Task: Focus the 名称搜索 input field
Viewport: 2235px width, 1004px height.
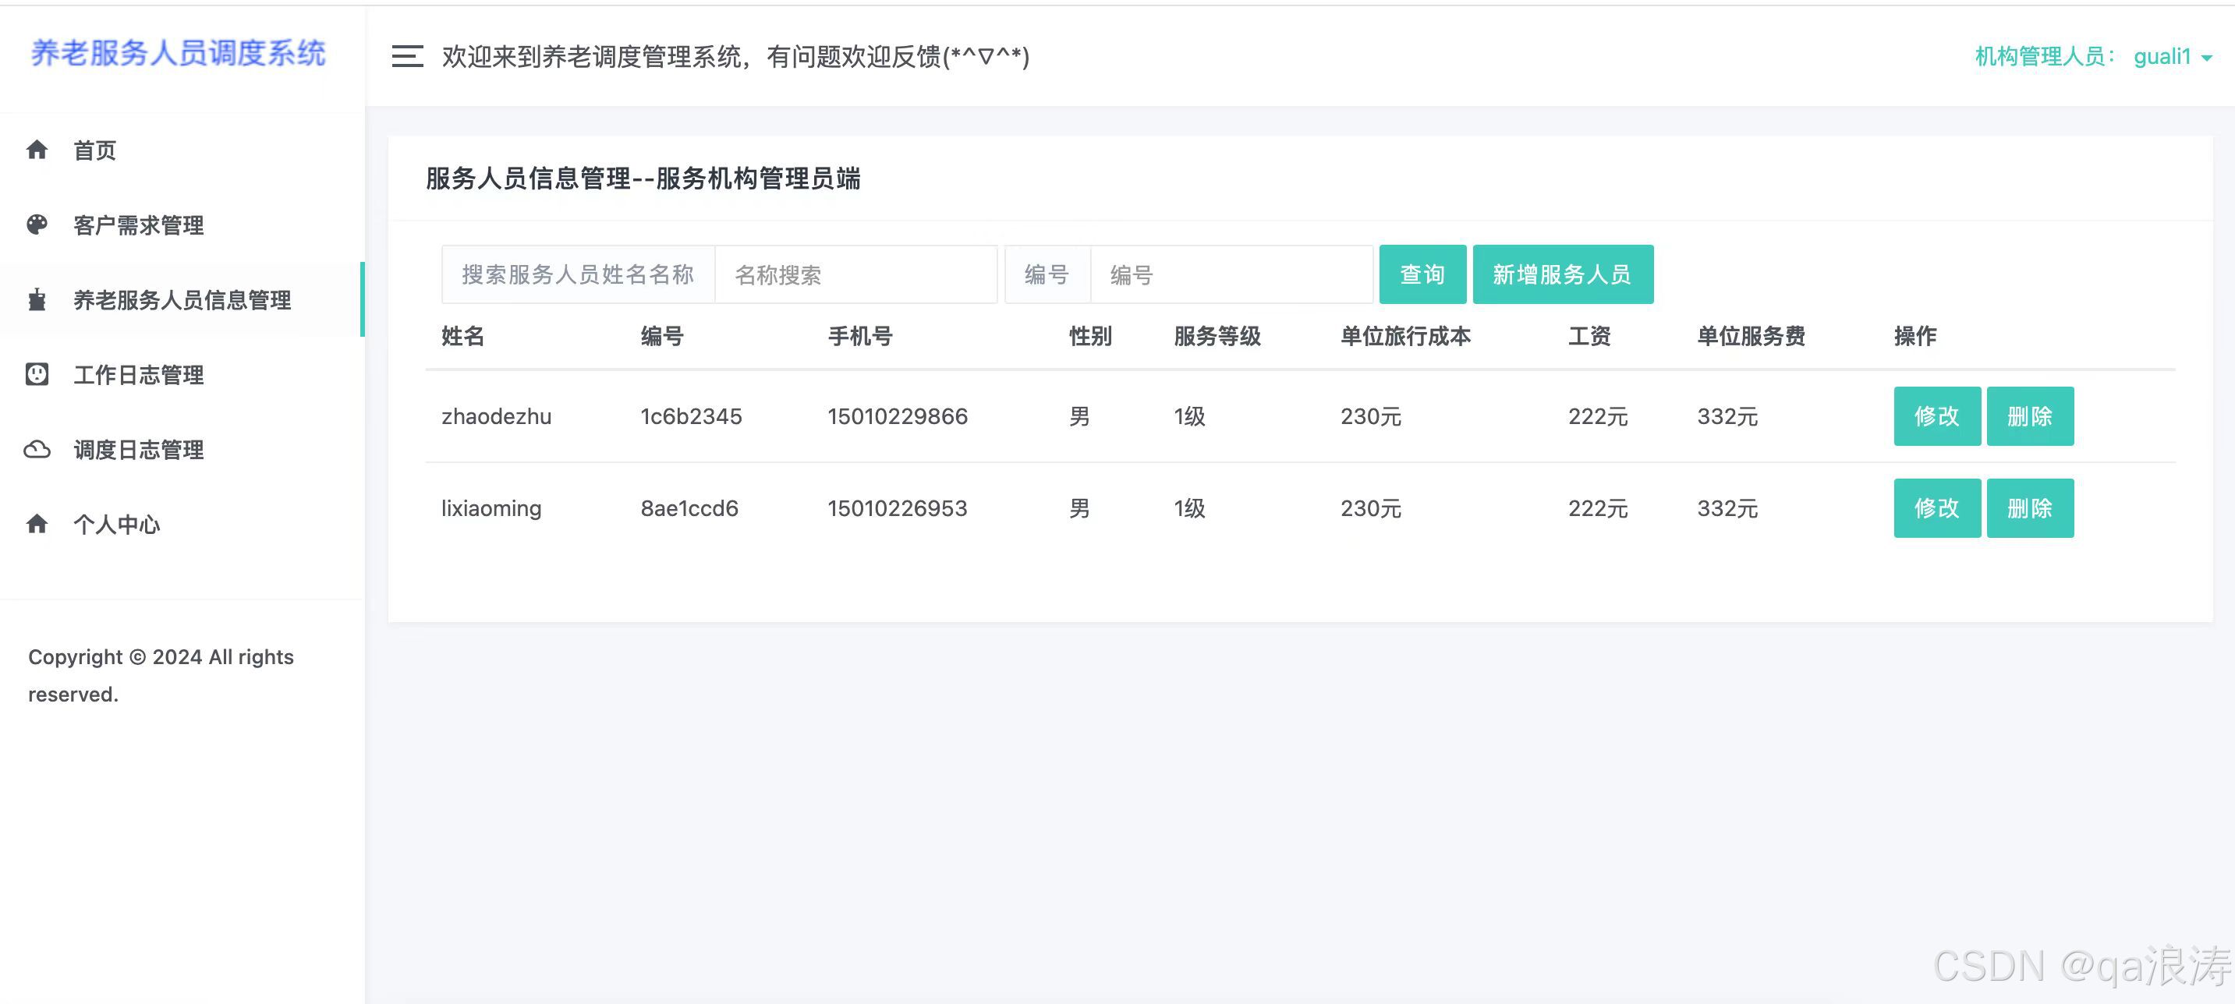Action: point(855,275)
